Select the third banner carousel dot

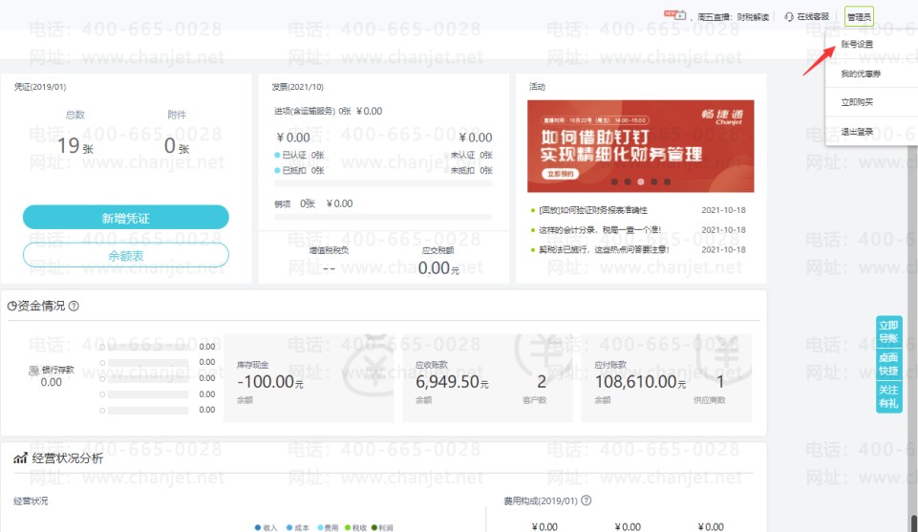pyautogui.click(x=640, y=182)
